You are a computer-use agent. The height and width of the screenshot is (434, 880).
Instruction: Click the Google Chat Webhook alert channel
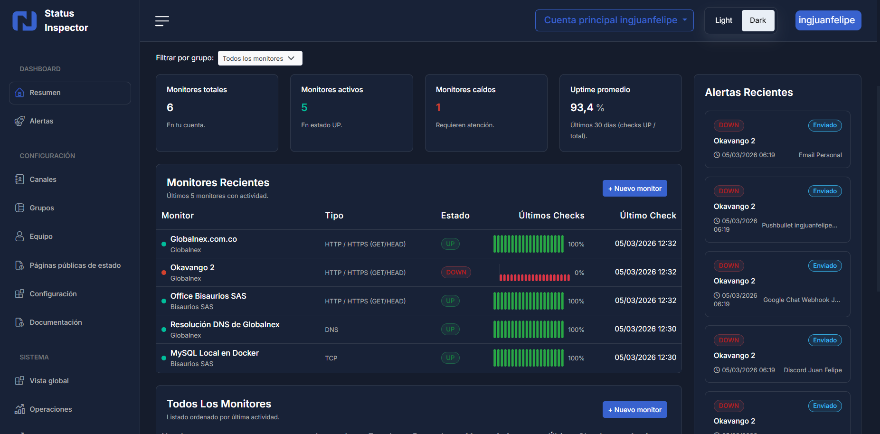coord(802,300)
